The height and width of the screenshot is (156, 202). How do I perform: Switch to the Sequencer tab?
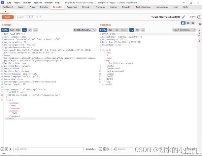(72, 7)
